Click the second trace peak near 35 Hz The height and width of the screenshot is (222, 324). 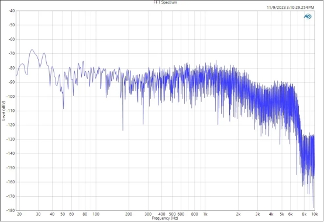click(x=44, y=53)
